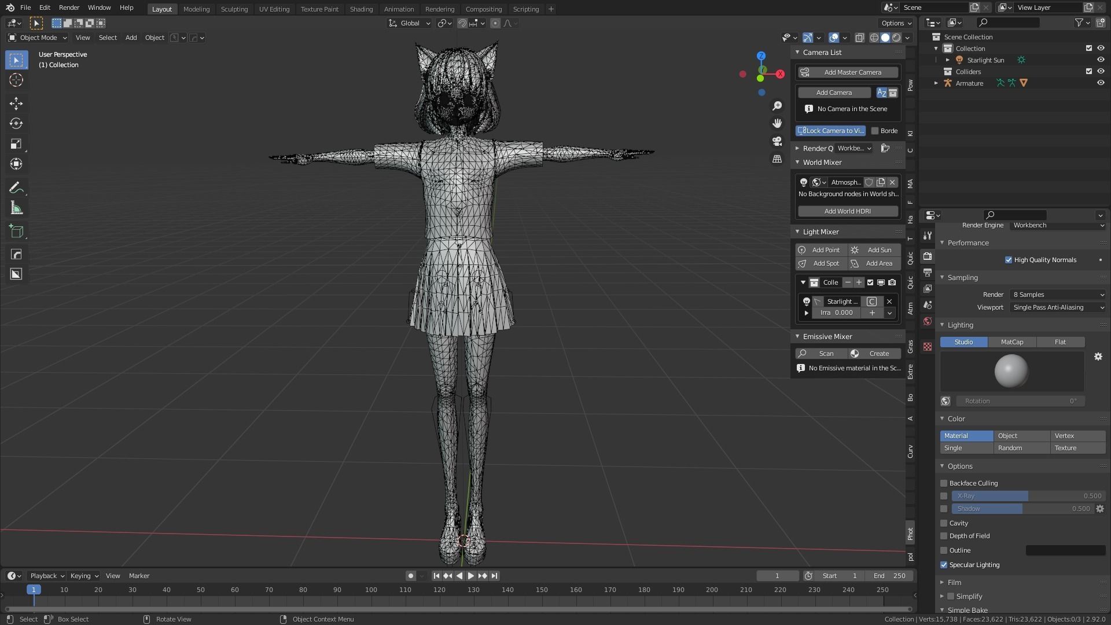Image resolution: width=1111 pixels, height=625 pixels.
Task: Adjust the X-Ray slider
Action: click(x=1029, y=496)
